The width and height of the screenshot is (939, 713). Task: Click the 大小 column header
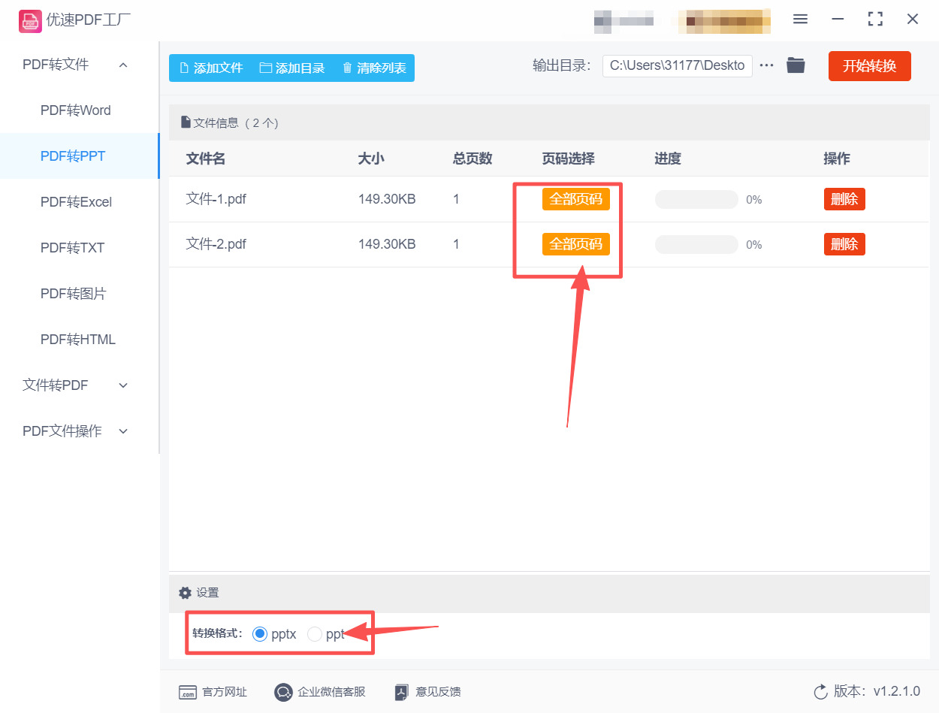coord(371,159)
